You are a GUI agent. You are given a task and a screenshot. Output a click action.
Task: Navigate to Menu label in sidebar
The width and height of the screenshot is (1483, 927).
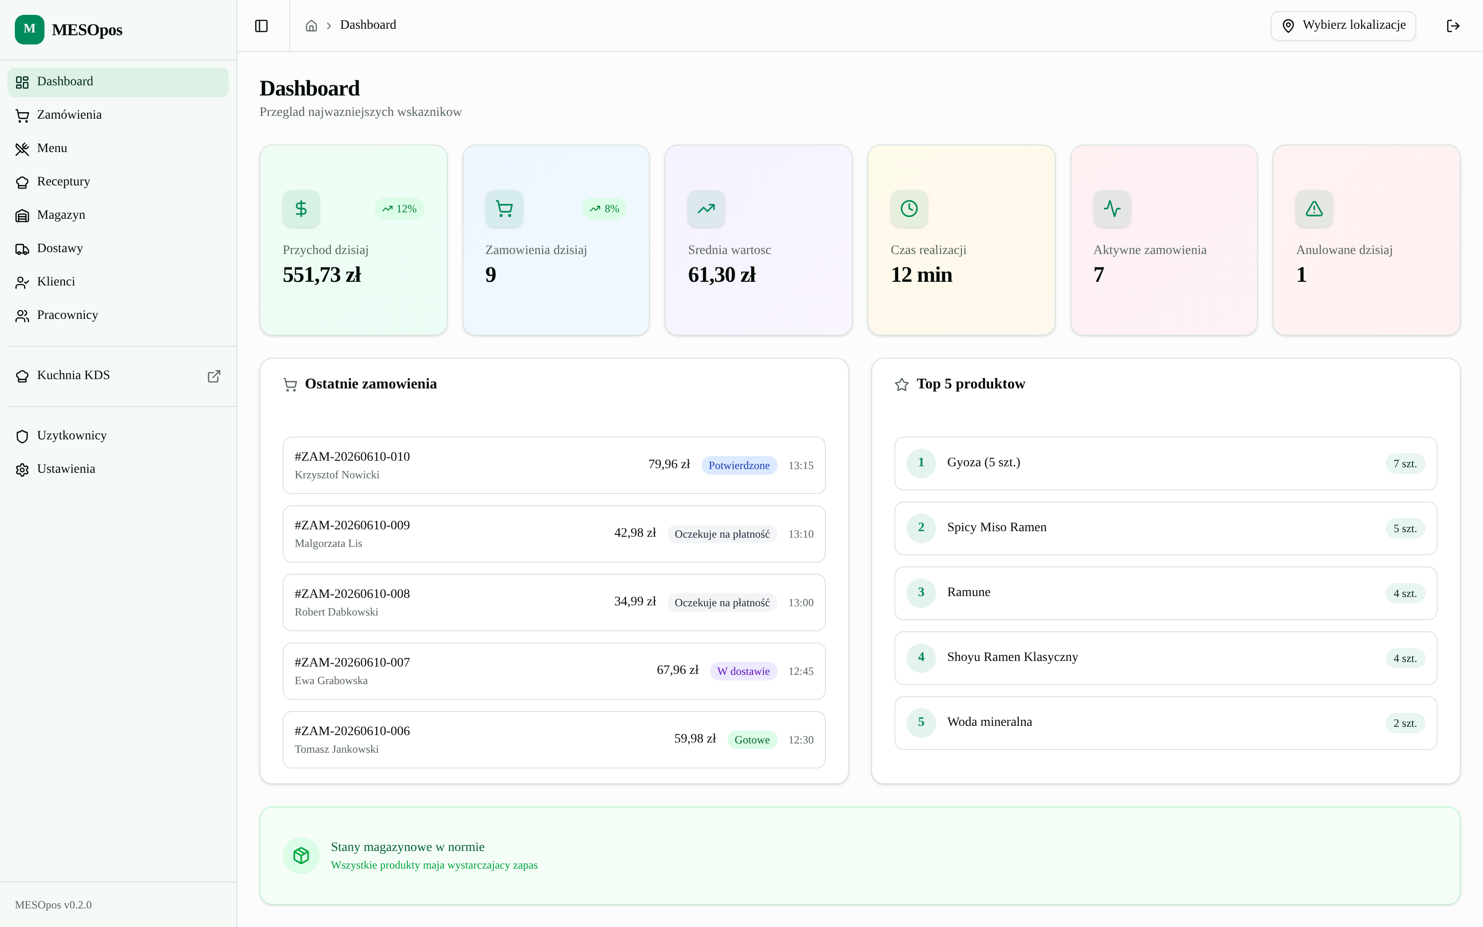[52, 148]
